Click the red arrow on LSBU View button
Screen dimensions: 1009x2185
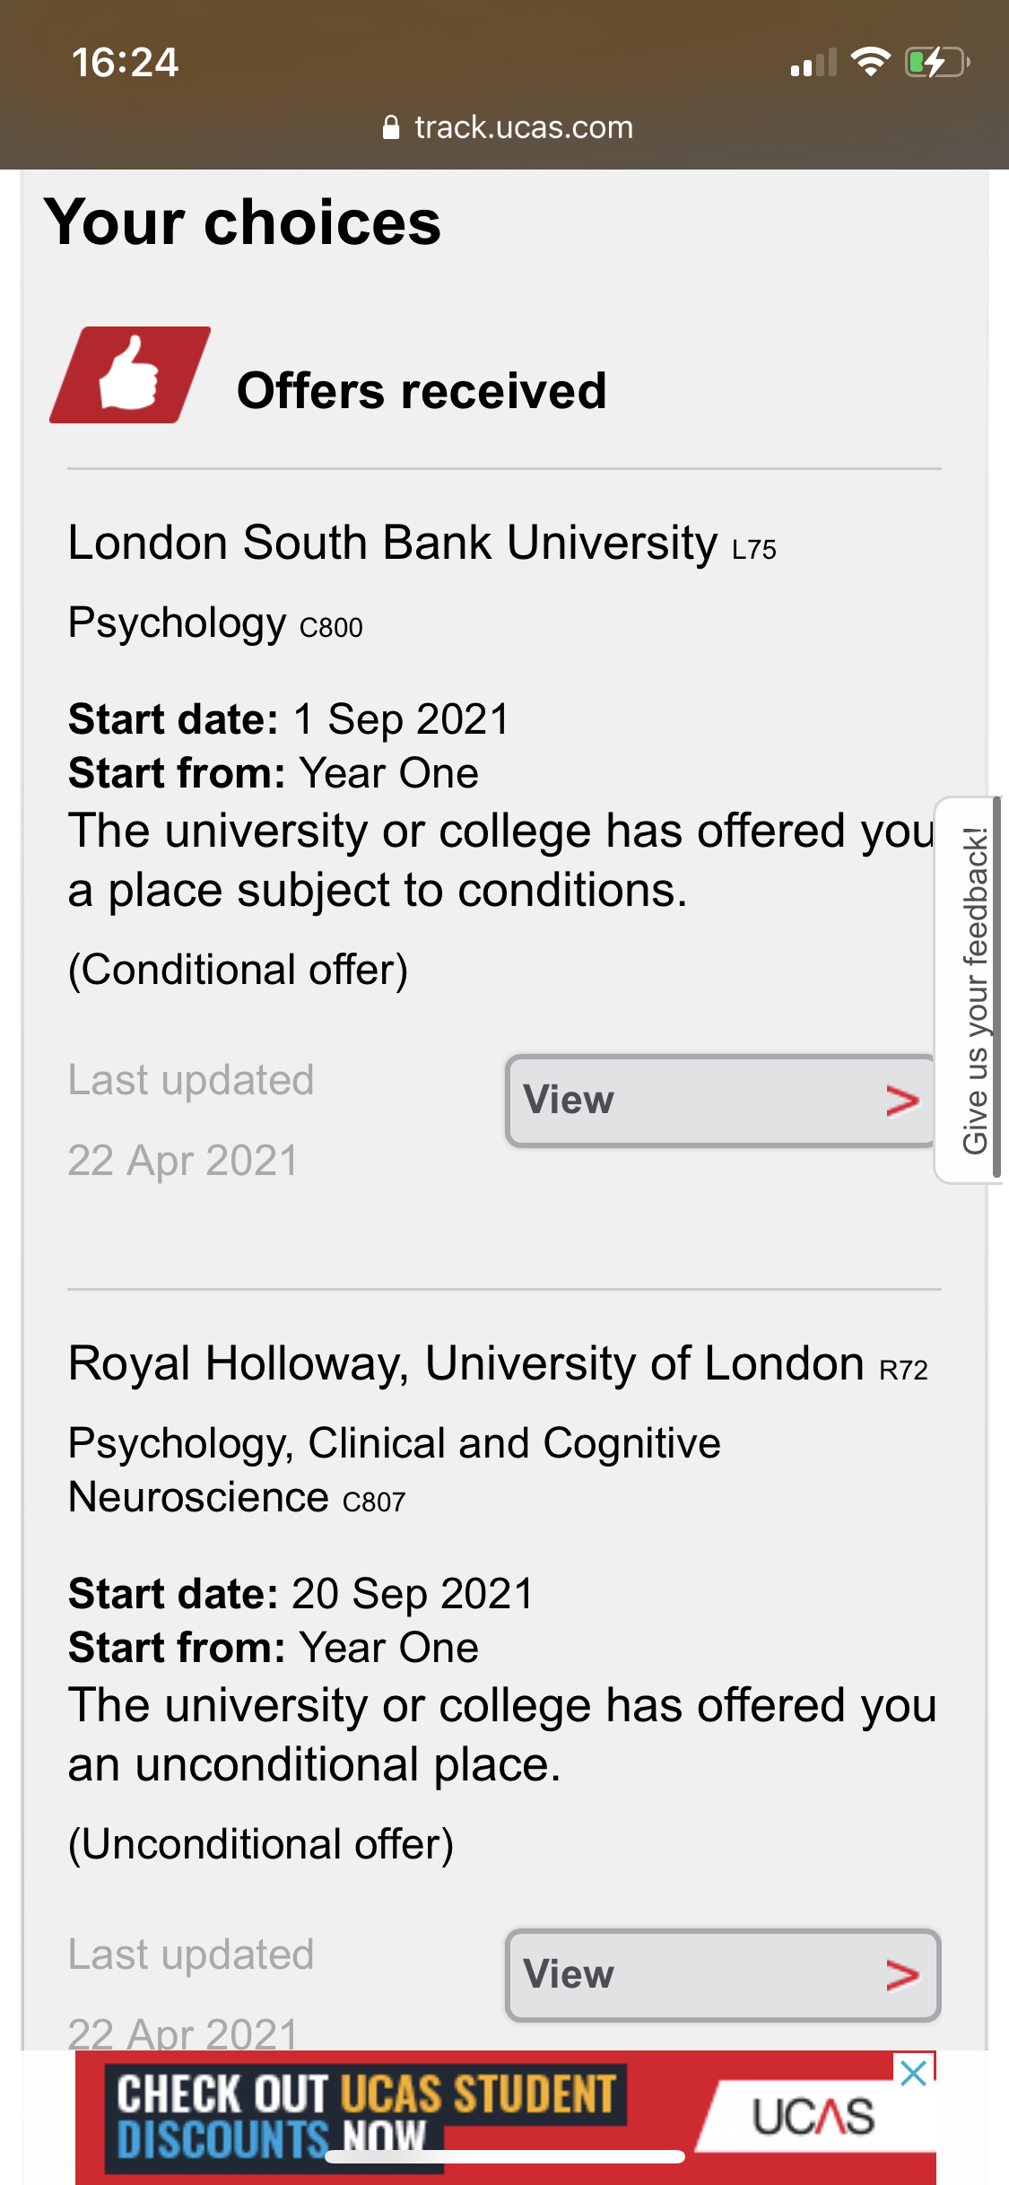click(902, 1101)
